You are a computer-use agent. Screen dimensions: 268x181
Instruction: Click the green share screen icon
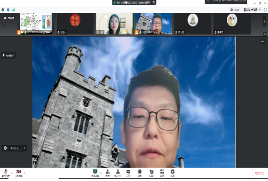pos(95,172)
